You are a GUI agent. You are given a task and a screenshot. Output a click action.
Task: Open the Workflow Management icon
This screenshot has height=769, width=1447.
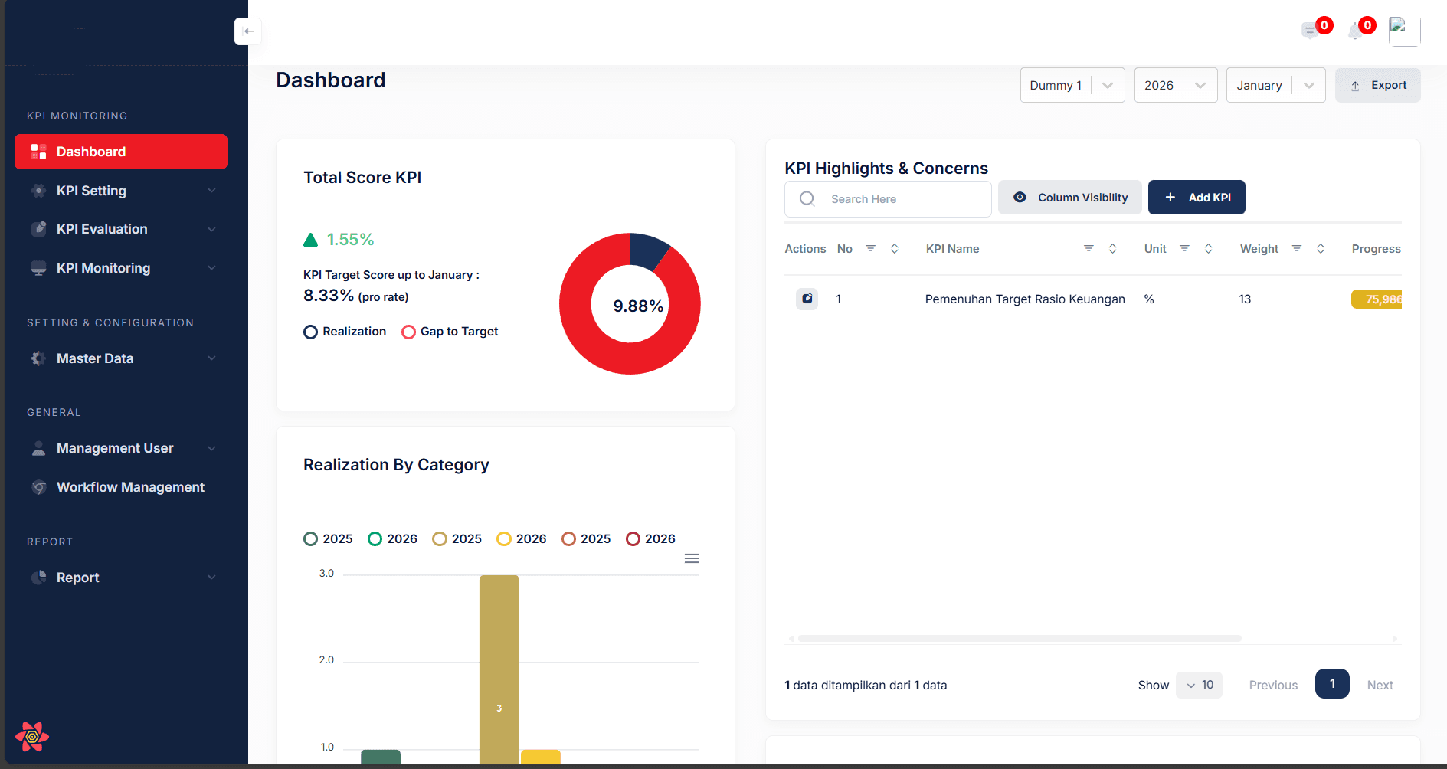pos(39,487)
